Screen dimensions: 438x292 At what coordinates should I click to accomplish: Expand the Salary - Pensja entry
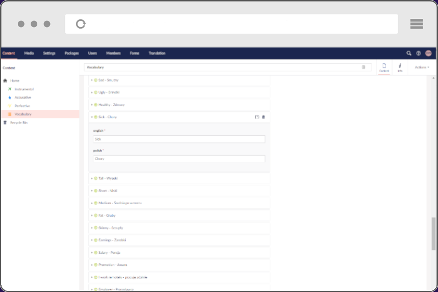click(x=92, y=253)
